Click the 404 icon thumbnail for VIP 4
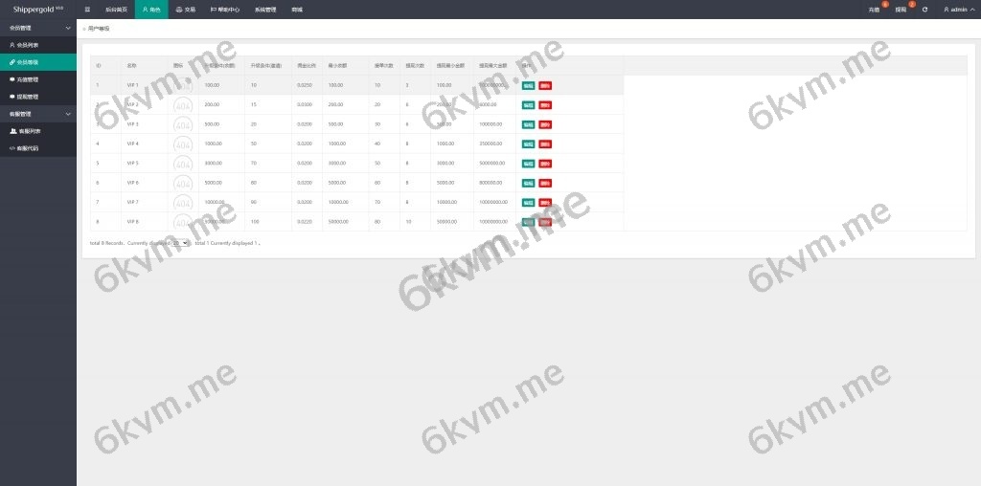 point(183,144)
